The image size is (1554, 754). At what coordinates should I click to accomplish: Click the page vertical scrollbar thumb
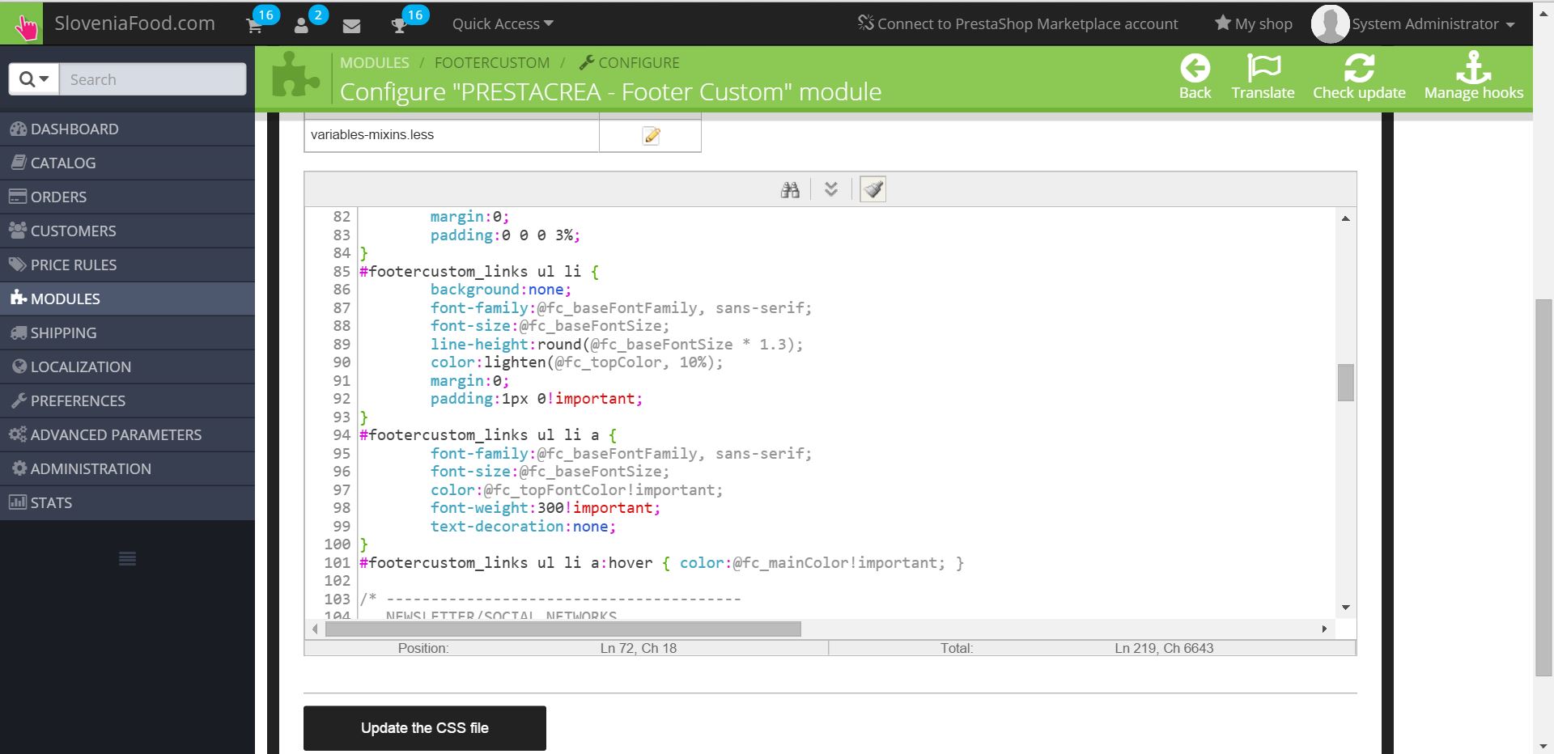pyautogui.click(x=1543, y=487)
